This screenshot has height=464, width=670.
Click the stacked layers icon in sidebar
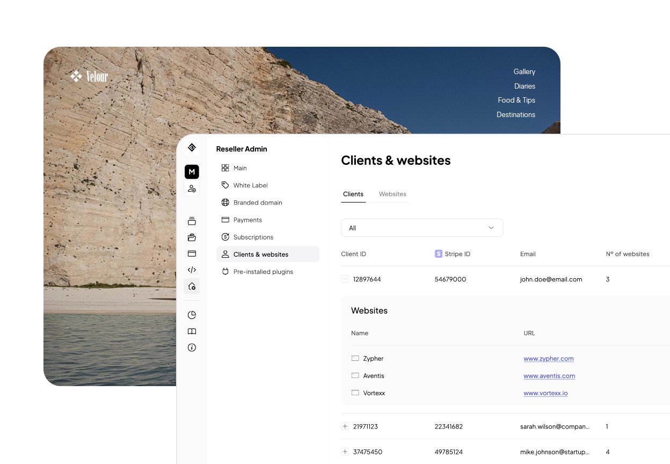coord(192,221)
